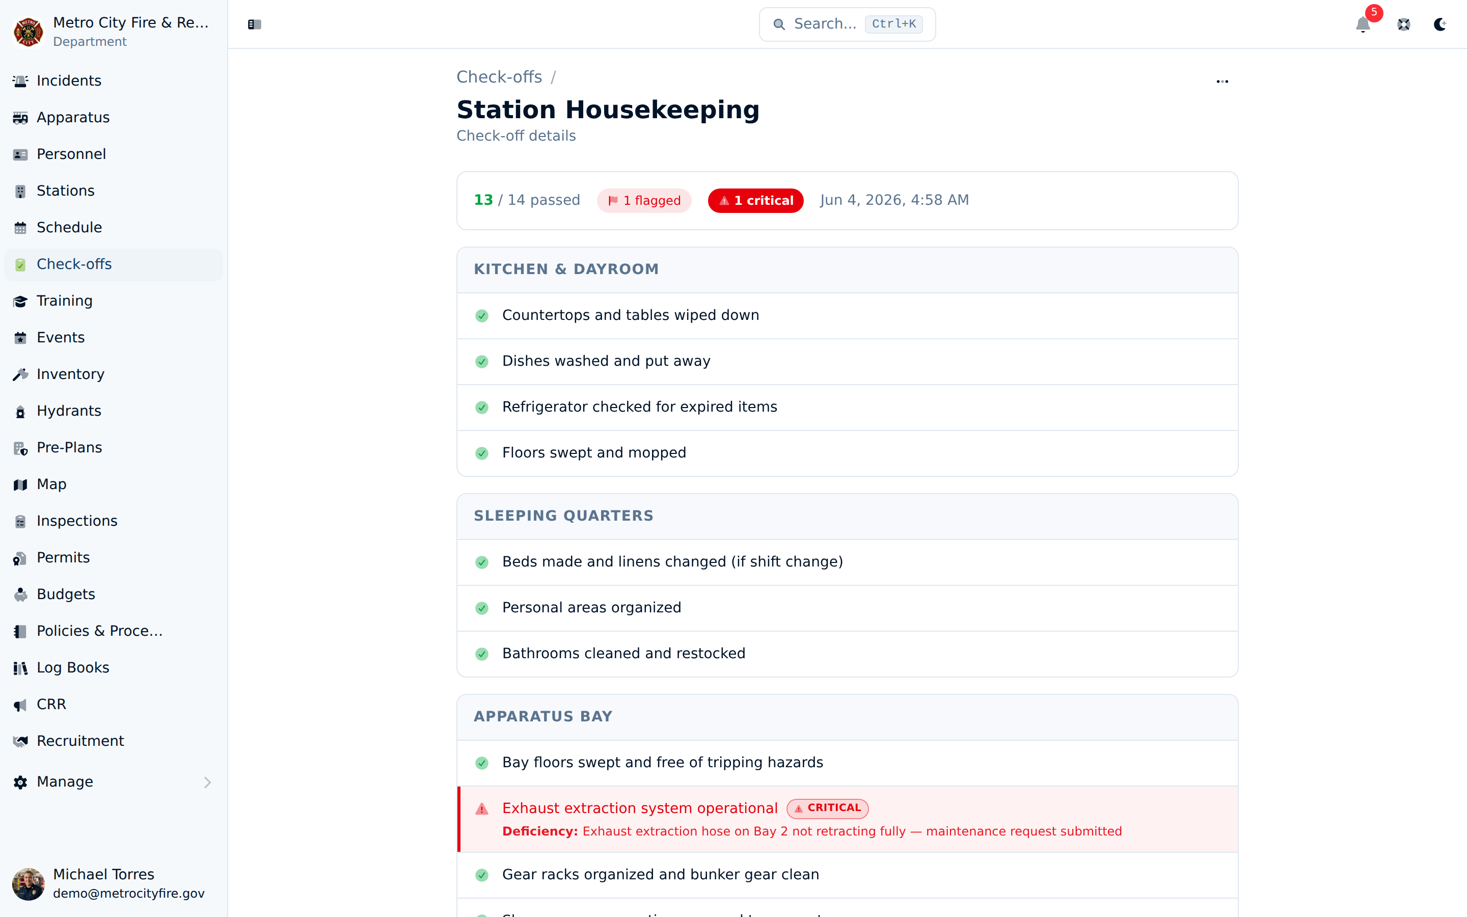Click the 1 flagged badge
Viewport: 1467px width, 917px height.
coord(644,201)
